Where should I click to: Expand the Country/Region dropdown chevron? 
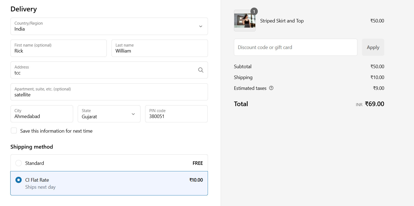click(x=201, y=26)
